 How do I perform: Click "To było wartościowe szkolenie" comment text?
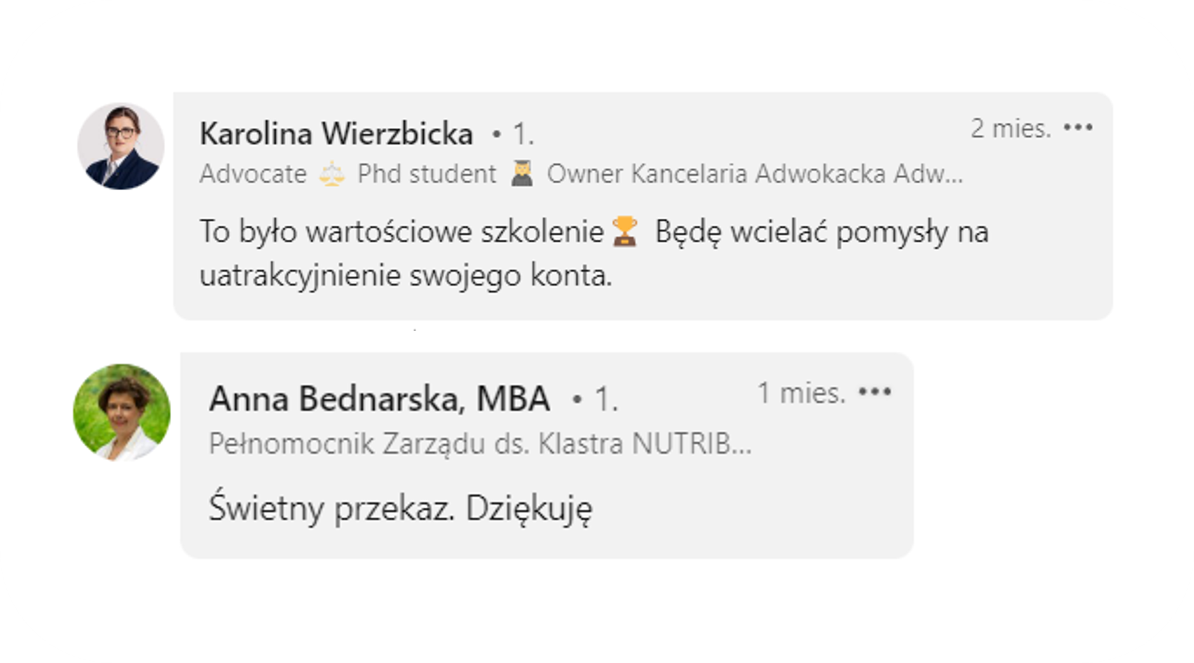[x=401, y=231]
